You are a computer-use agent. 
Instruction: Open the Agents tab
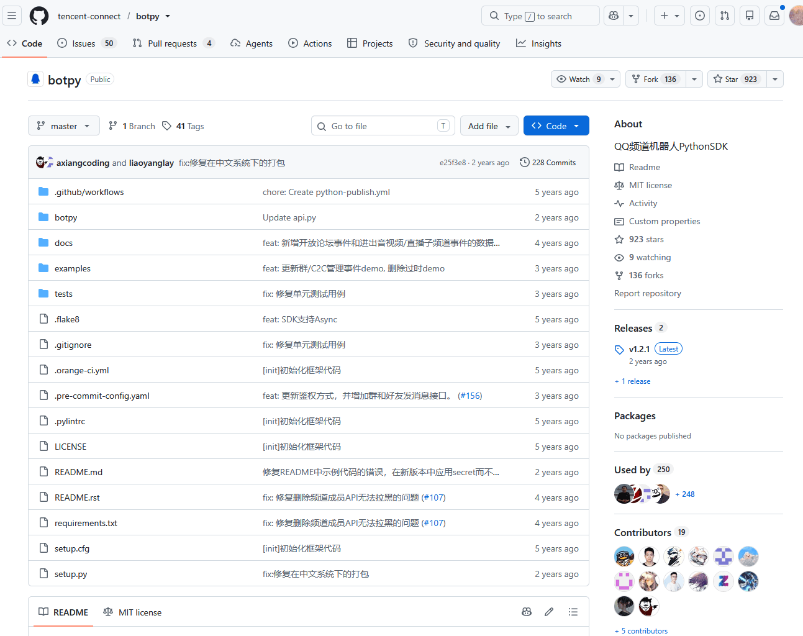[x=252, y=43]
